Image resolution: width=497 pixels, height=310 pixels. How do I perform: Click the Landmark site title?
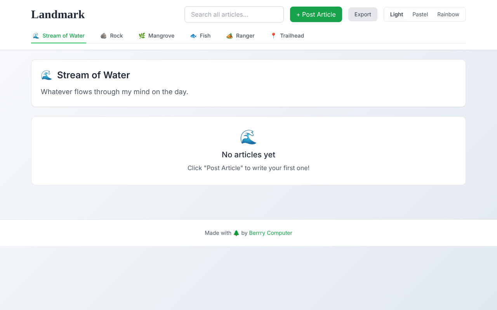[x=58, y=14]
